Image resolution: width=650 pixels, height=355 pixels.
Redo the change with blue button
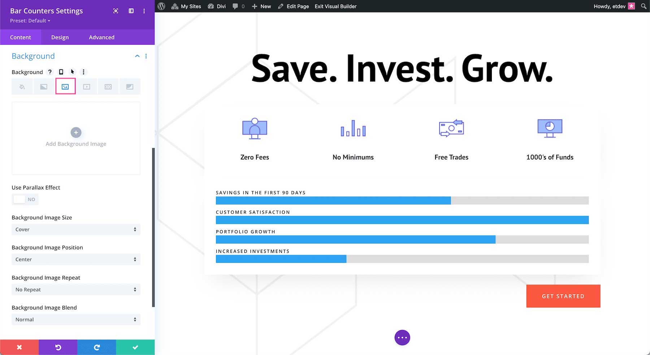tap(96, 347)
